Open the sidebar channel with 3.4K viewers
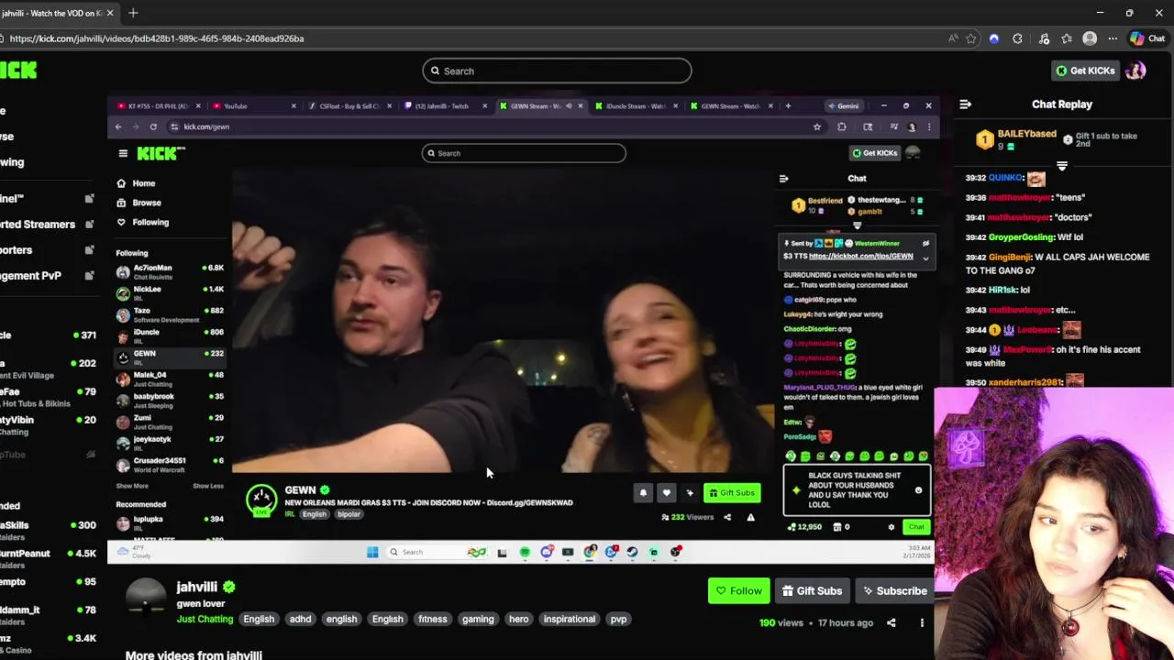 [48, 643]
